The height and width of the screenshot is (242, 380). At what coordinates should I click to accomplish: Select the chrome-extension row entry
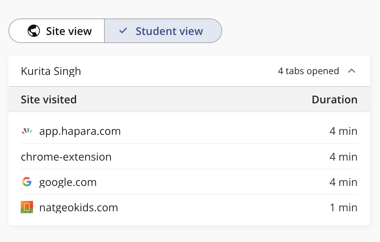(x=66, y=157)
